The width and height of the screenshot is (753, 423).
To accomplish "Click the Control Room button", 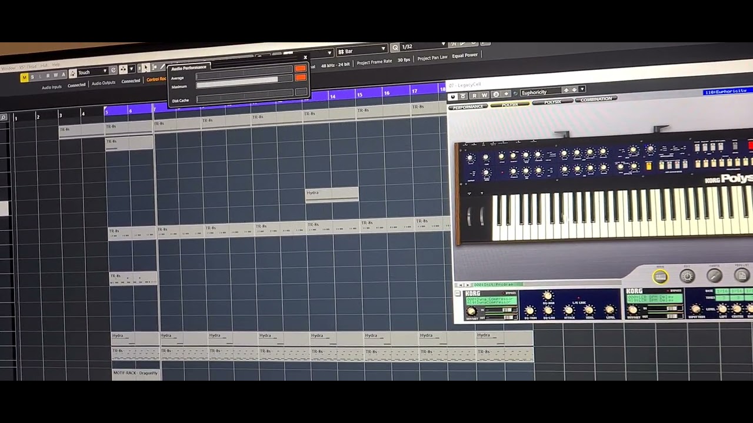I will (x=156, y=79).
